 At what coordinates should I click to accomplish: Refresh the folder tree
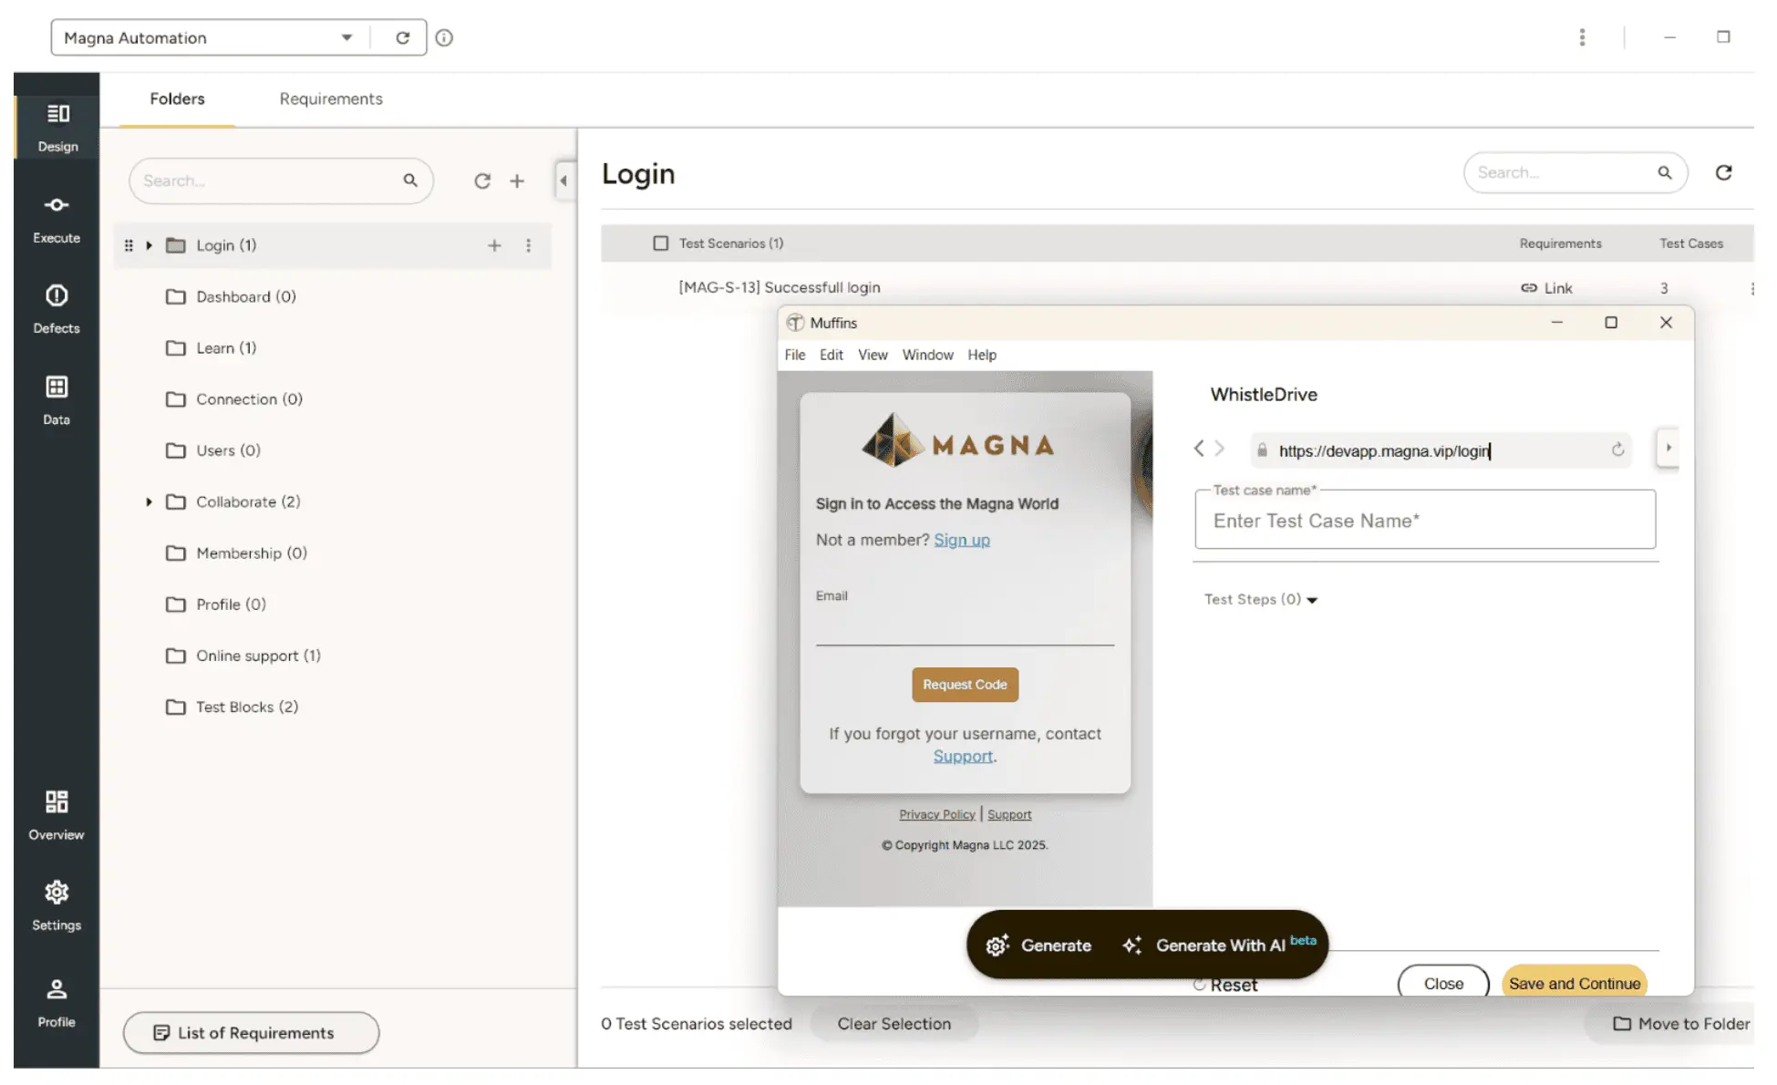[x=482, y=181]
